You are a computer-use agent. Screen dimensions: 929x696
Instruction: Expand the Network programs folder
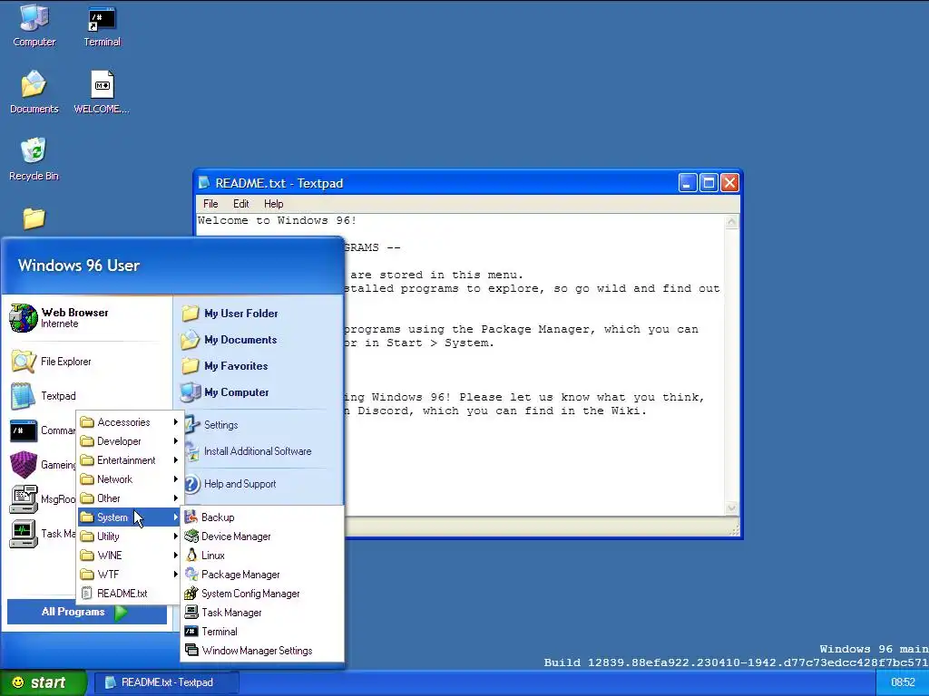click(x=129, y=479)
